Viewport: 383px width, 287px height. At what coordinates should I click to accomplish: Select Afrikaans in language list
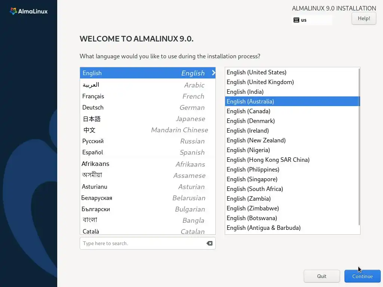pos(147,164)
